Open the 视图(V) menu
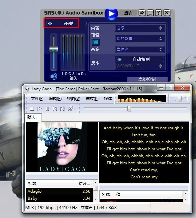This screenshot has width=196, height=218. 73,99
